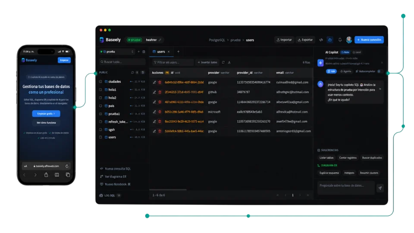Close the users tab

pos(169,52)
